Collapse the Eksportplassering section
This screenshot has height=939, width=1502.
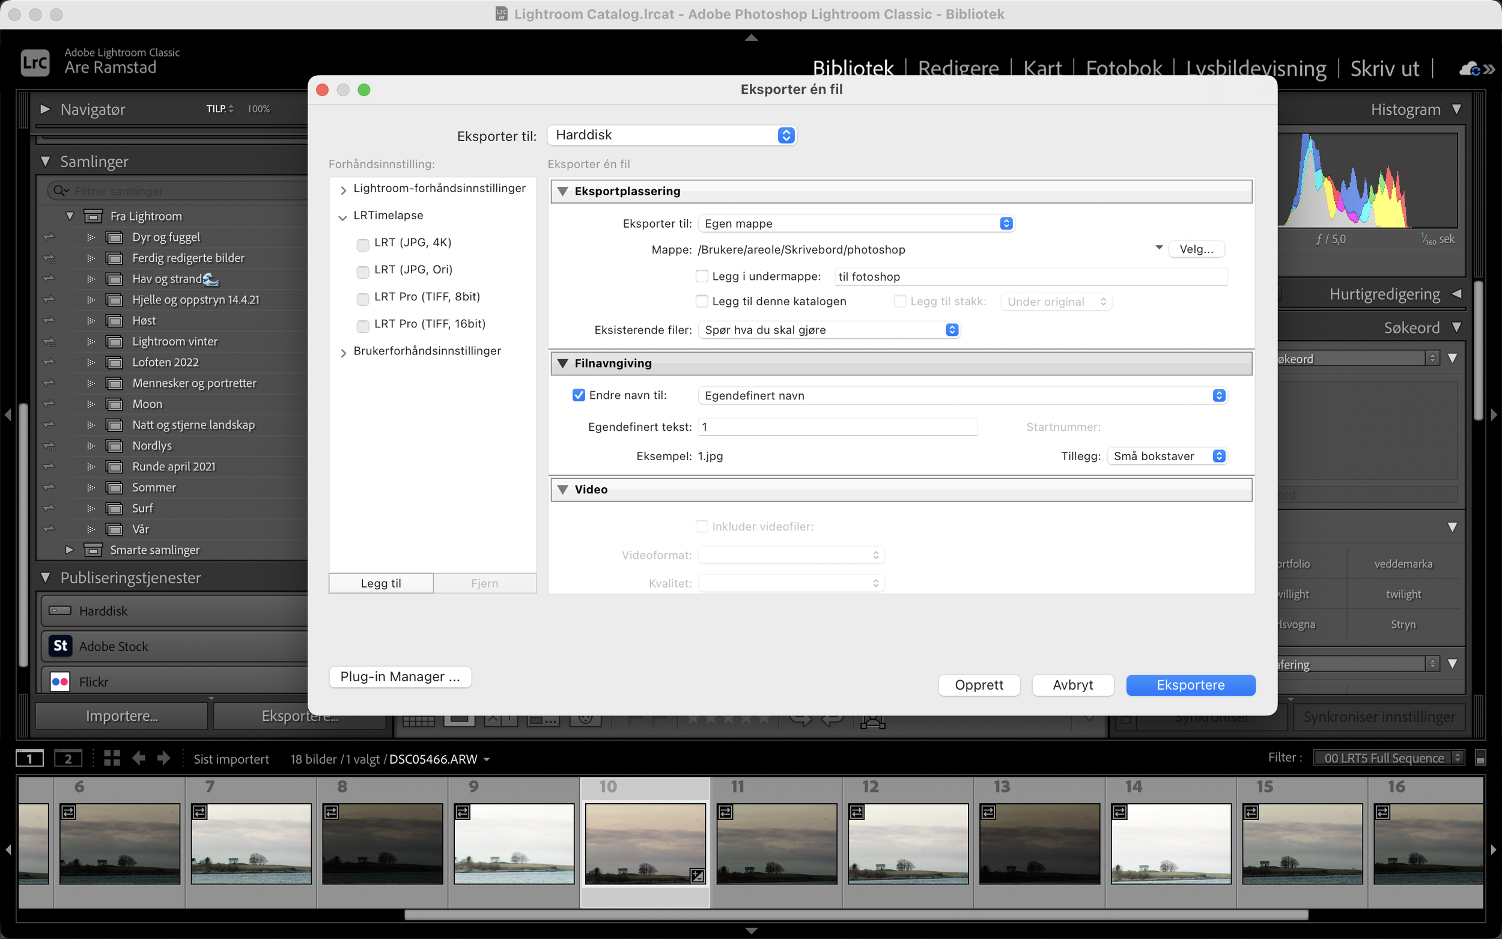point(562,191)
